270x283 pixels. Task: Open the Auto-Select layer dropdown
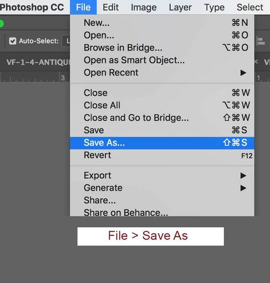click(66, 41)
